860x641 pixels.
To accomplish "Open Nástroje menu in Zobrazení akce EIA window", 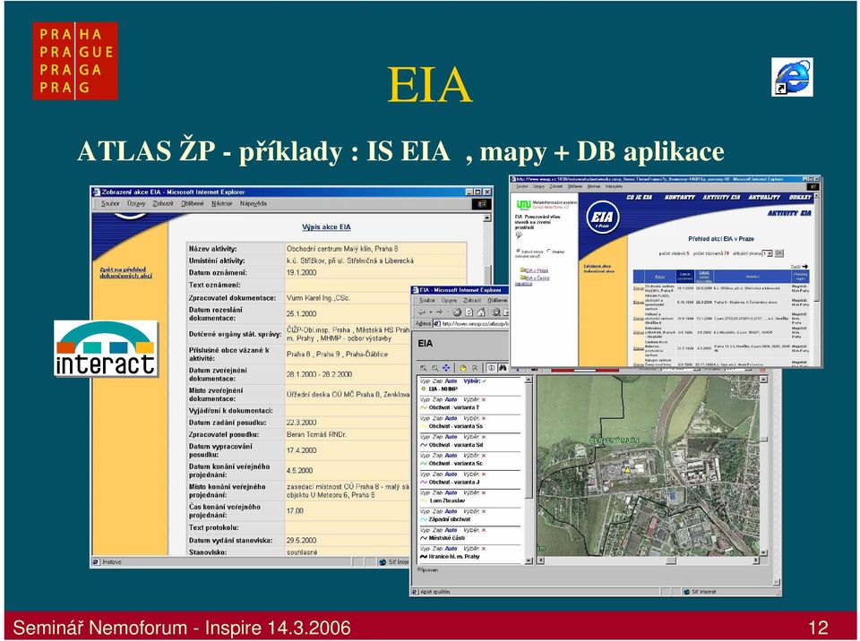I will point(221,203).
